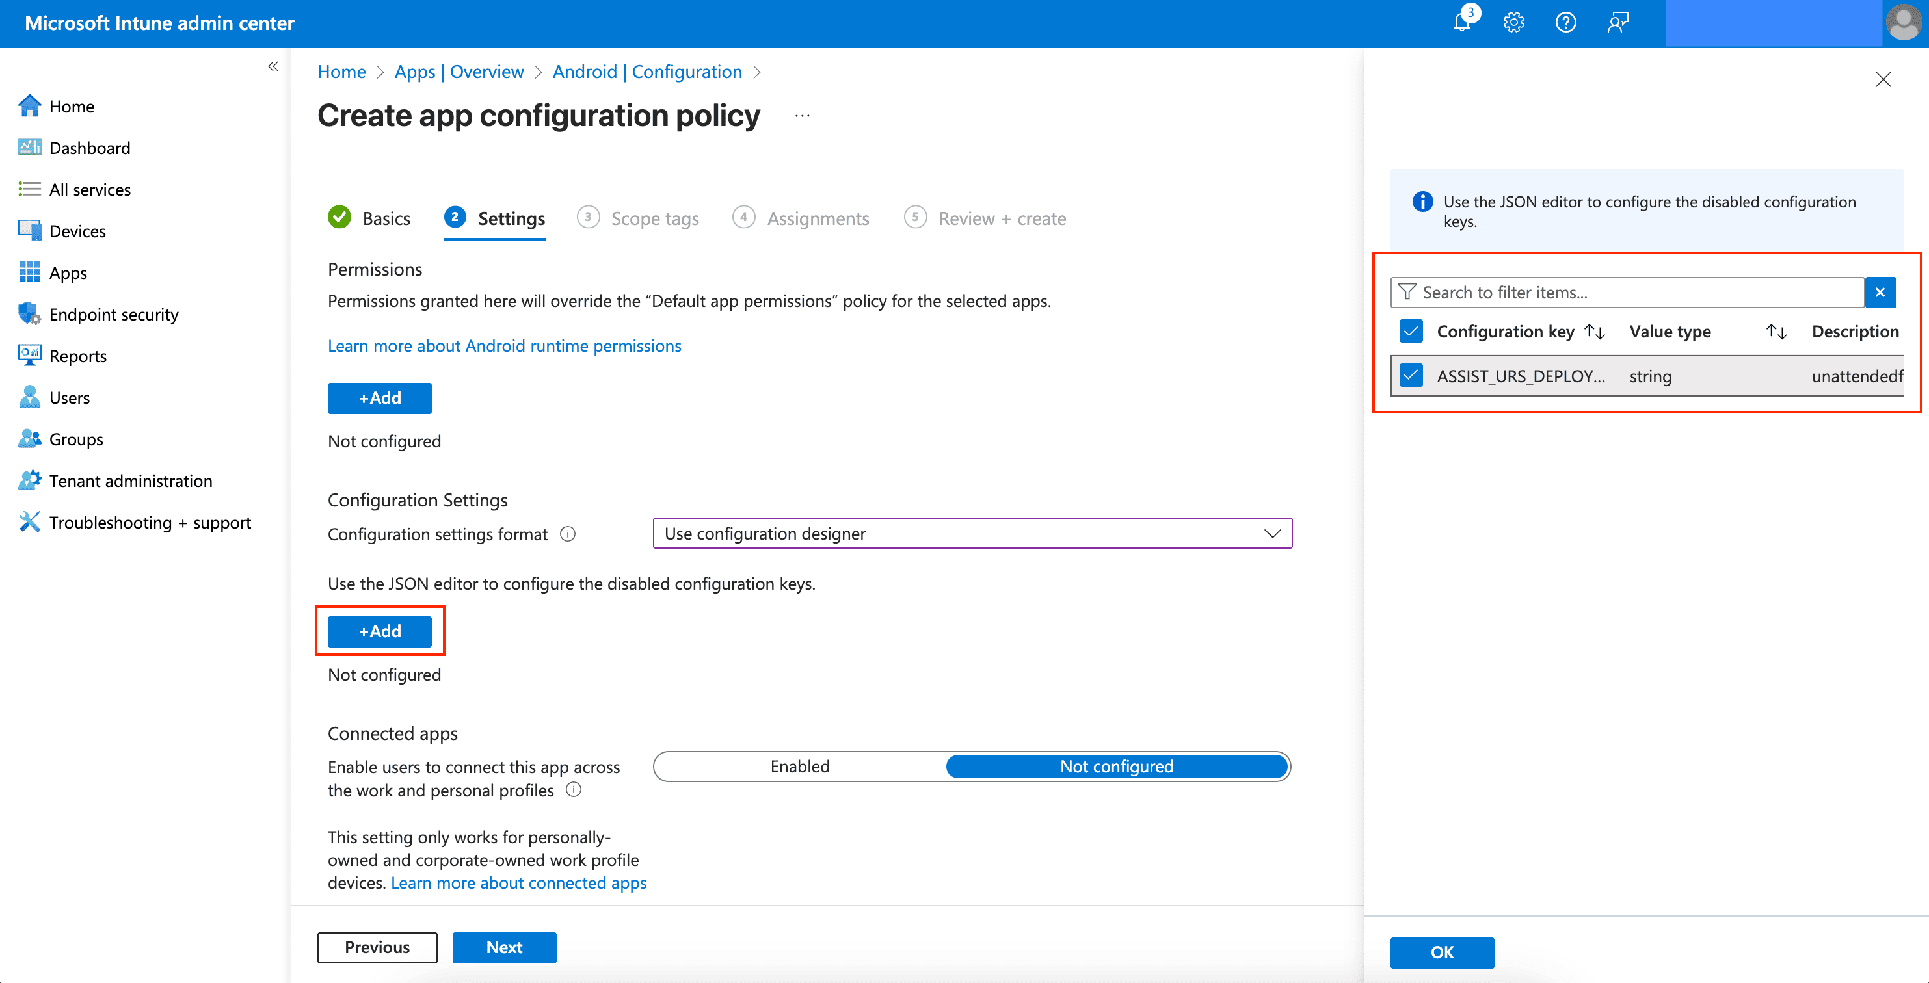Open Configuration settings format dropdown
The image size is (1929, 983).
point(973,534)
